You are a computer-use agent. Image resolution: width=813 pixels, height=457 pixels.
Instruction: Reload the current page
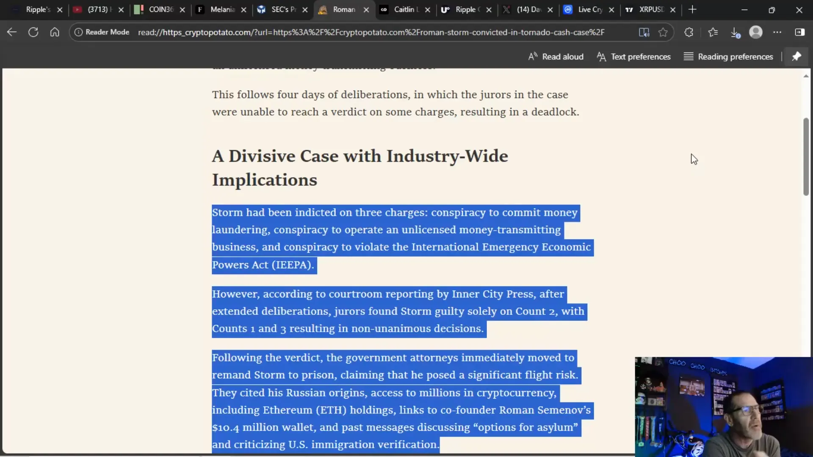[33, 32]
